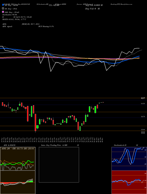
Task: Click 'ADX: 20 +DY: 35.71 -DY: 23.81' readout
Action: pos(17,149)
